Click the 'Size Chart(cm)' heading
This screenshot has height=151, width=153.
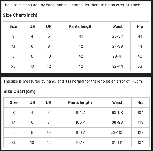(x=19, y=91)
